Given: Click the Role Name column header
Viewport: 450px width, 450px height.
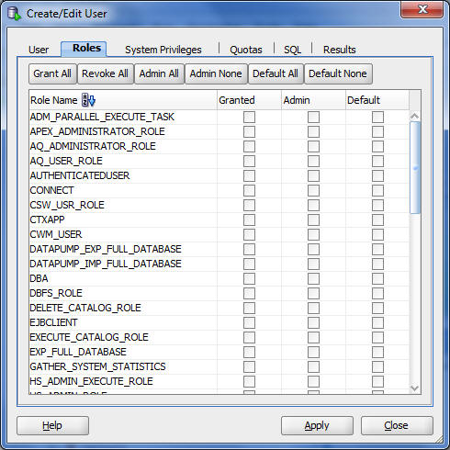Looking at the screenshot, I should (123, 100).
